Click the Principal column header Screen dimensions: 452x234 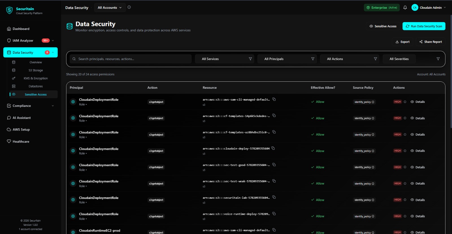76,88
